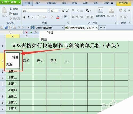This screenshot has height=114, width=133.
Task: Click the clear formatting eraser icon
Action: (x=65, y=17)
